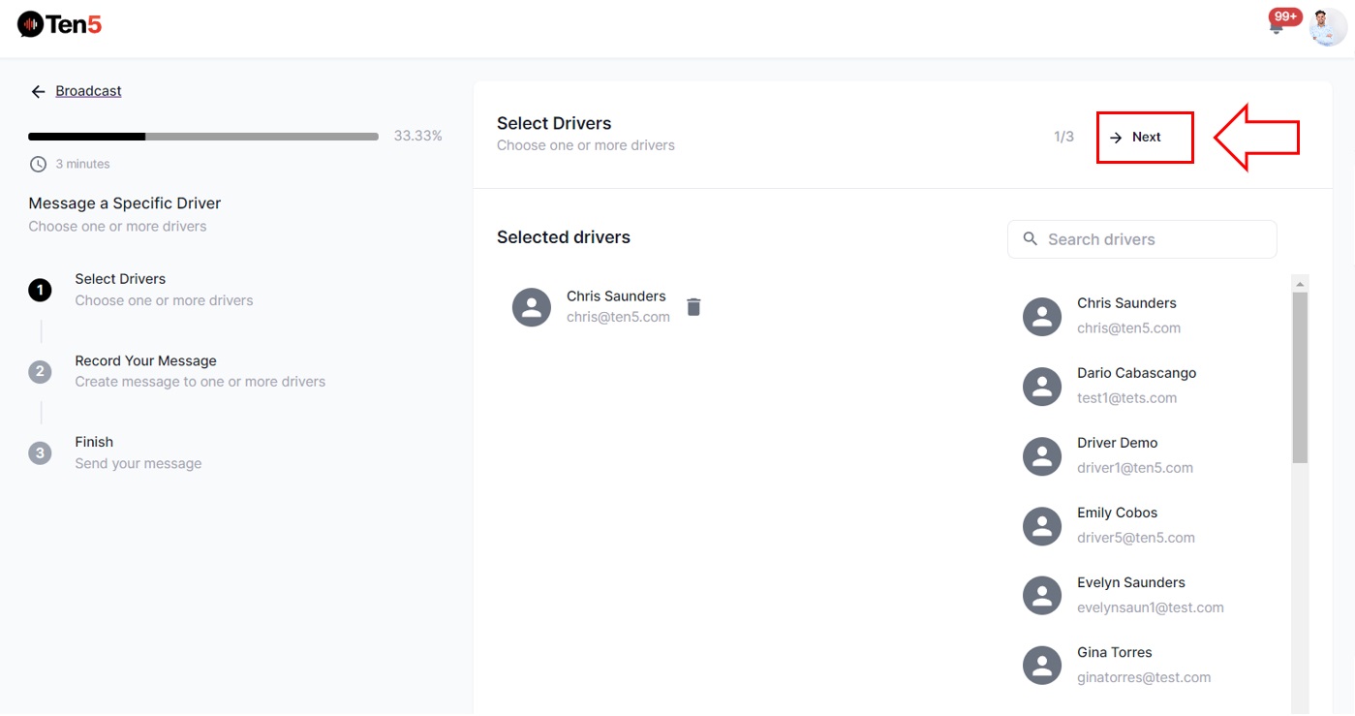Open the user profile avatar
Image resolution: width=1355 pixels, height=716 pixels.
(1327, 27)
